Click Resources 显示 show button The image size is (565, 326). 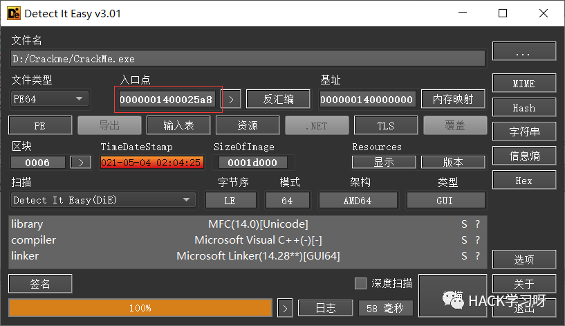384,162
